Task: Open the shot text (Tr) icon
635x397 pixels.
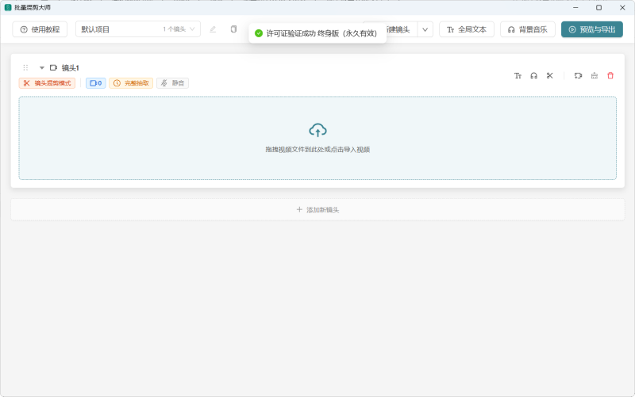Action: pyautogui.click(x=518, y=75)
